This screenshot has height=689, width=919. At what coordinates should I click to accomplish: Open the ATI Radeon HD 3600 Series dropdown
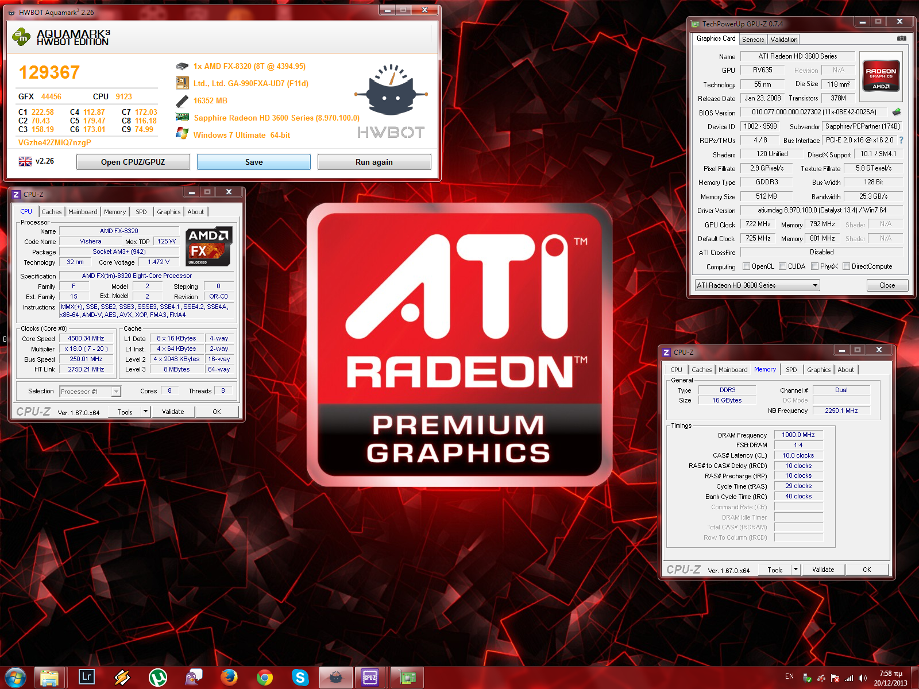758,285
